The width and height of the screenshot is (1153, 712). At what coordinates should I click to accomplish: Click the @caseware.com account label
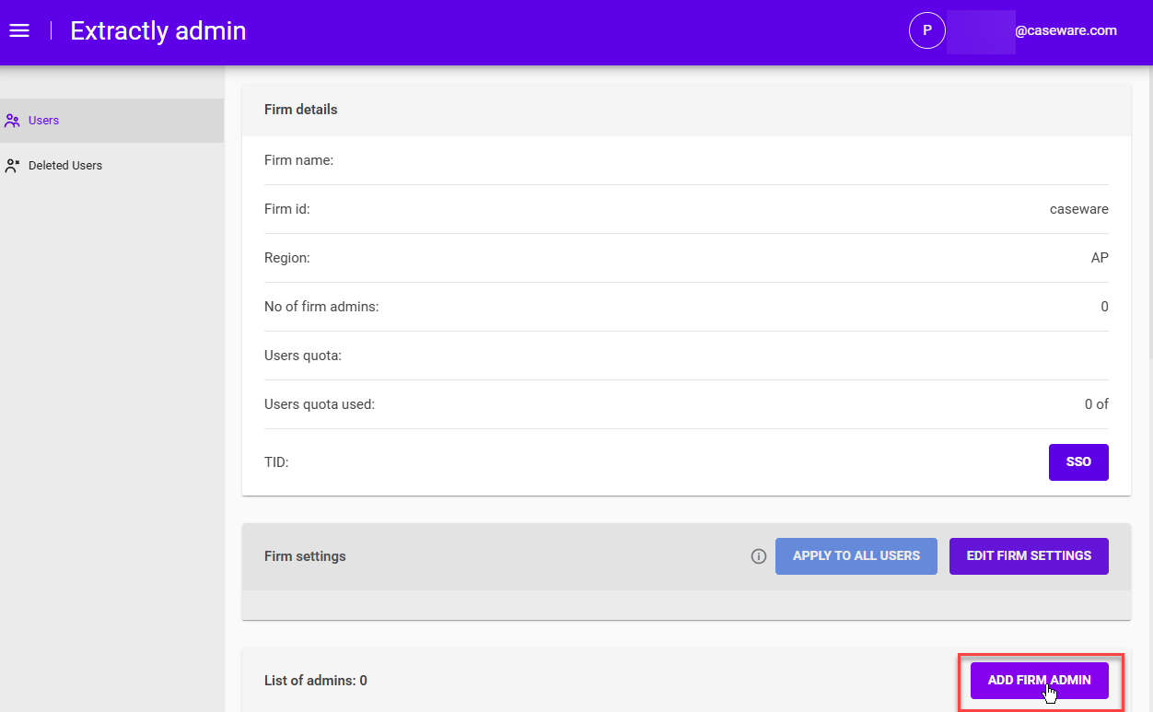click(x=1066, y=29)
